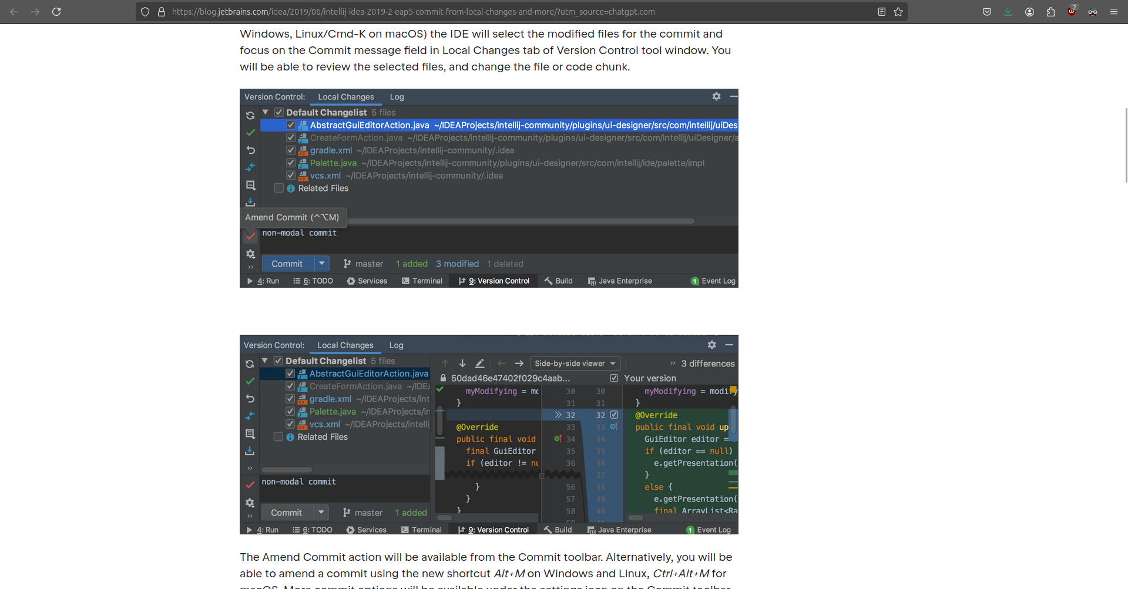Open Commit dropdown arrow in second panel
This screenshot has height=589, width=1128.
pyautogui.click(x=321, y=513)
